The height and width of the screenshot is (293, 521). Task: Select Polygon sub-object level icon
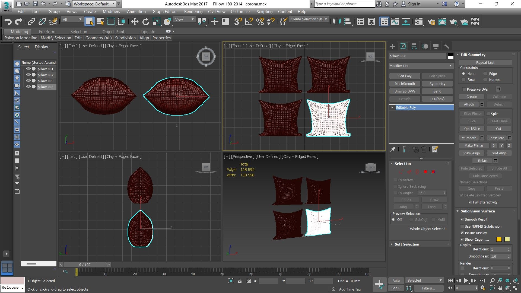[425, 172]
